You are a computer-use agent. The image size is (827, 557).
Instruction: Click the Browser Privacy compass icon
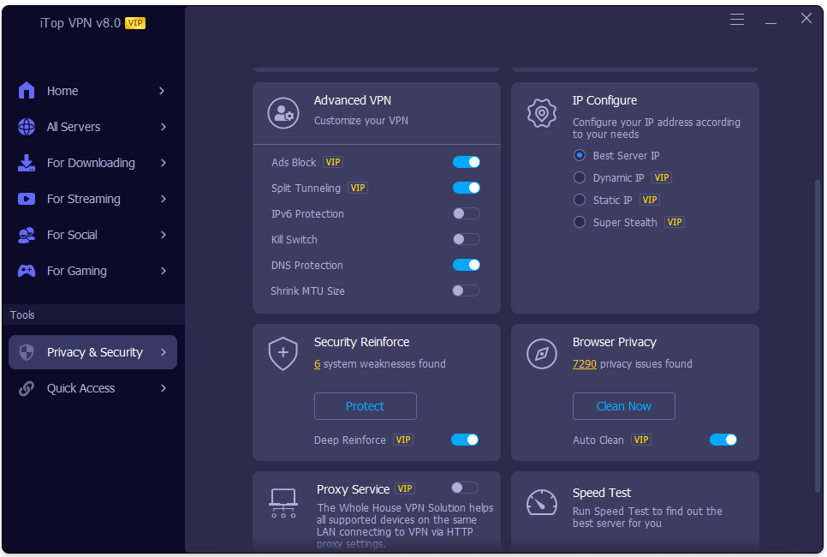tap(542, 353)
